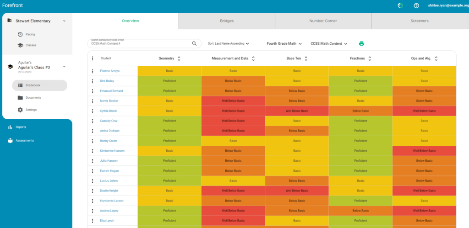The width and height of the screenshot is (469, 228).
Task: Toggle sort arrows on Fractions column
Action: click(x=370, y=58)
